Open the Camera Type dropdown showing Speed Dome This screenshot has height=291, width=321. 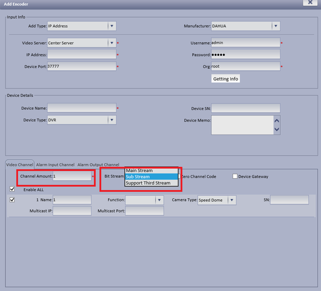[217, 200]
